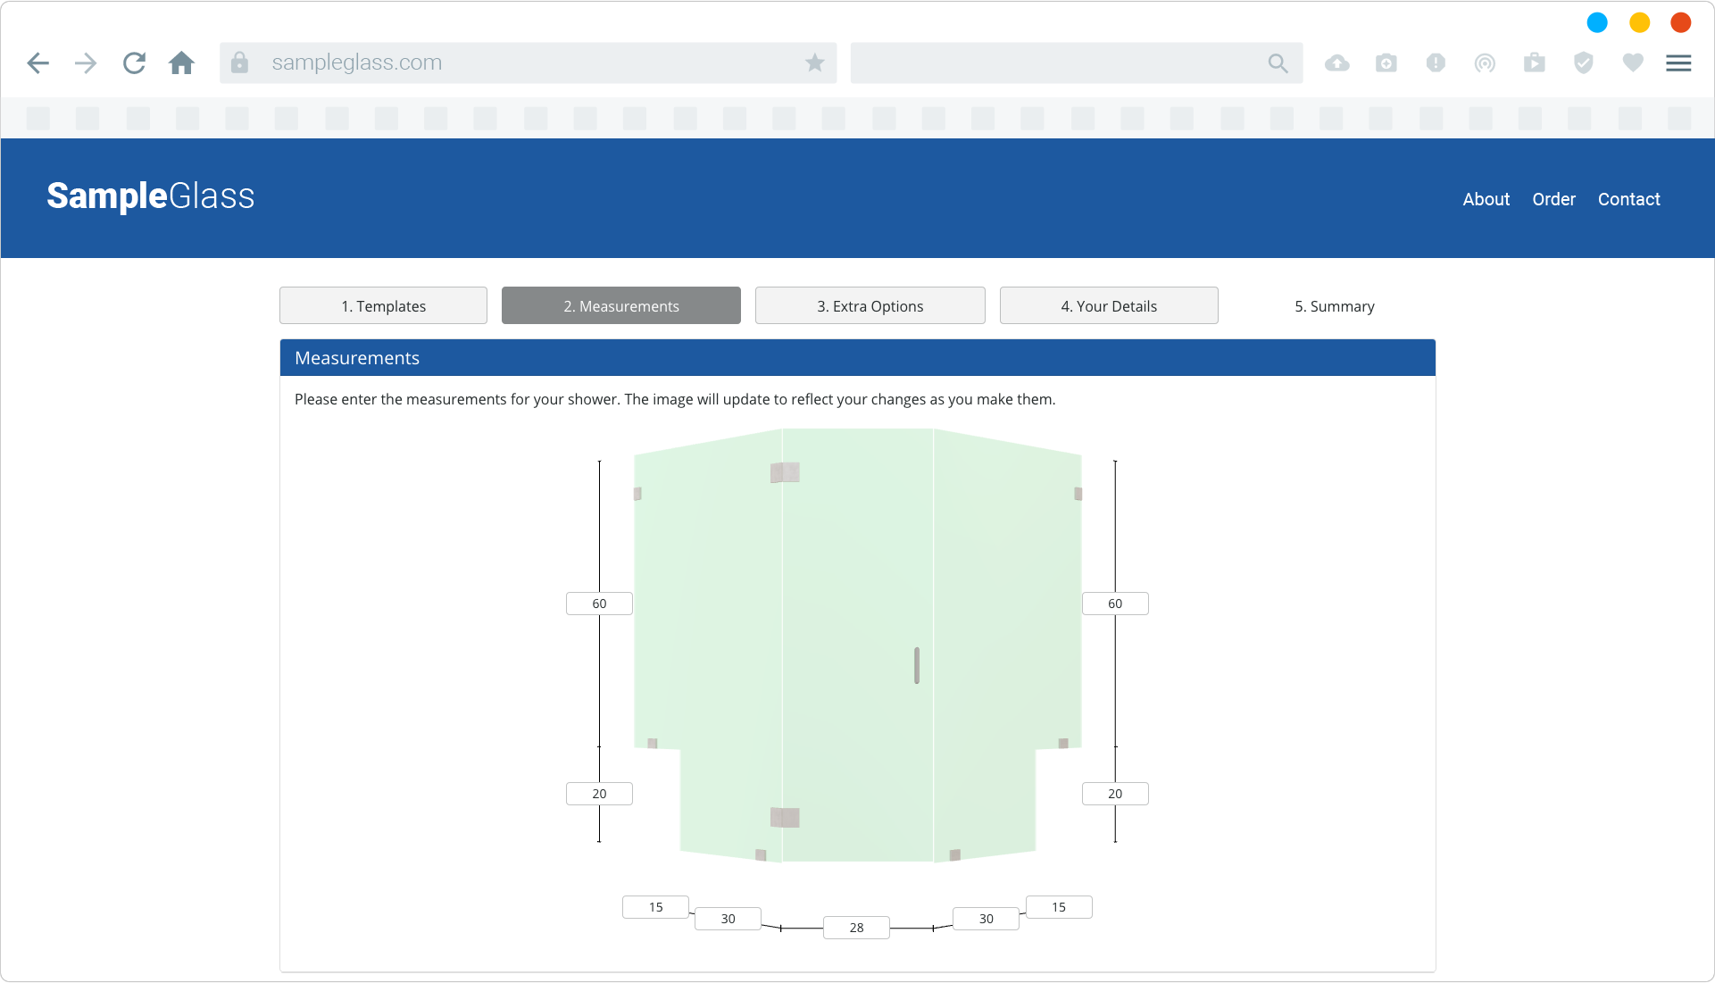Open the browser hamburger menu
This screenshot has width=1715, height=983.
click(1678, 62)
